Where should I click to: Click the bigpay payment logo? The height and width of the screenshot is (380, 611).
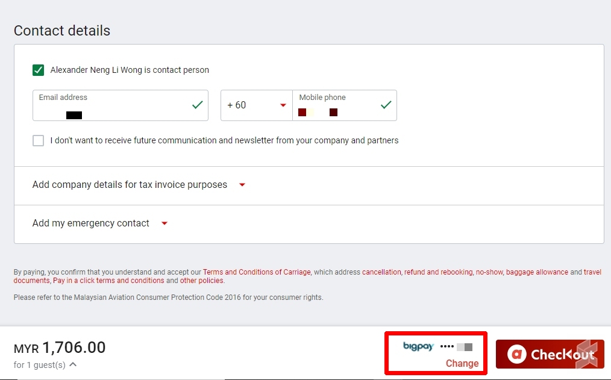pos(418,347)
